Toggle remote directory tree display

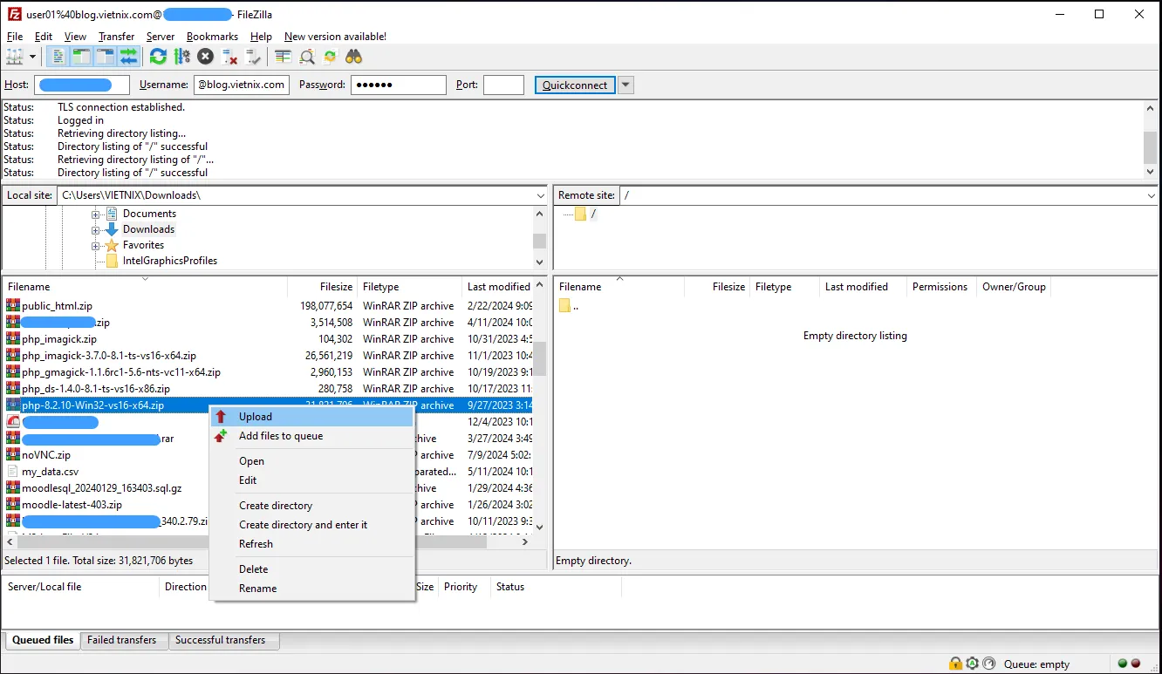105,57
